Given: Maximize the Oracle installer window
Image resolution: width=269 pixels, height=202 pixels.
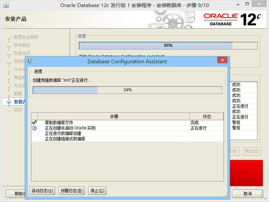Looking at the screenshot, I should pyautogui.click(x=247, y=4).
